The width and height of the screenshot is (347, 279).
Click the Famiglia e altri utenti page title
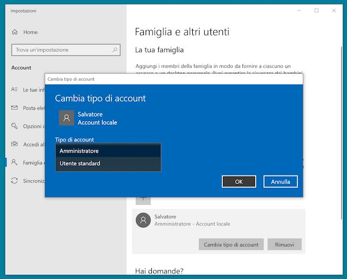coord(182,32)
